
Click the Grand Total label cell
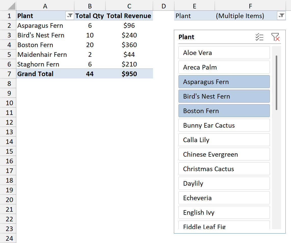pyautogui.click(x=45, y=74)
